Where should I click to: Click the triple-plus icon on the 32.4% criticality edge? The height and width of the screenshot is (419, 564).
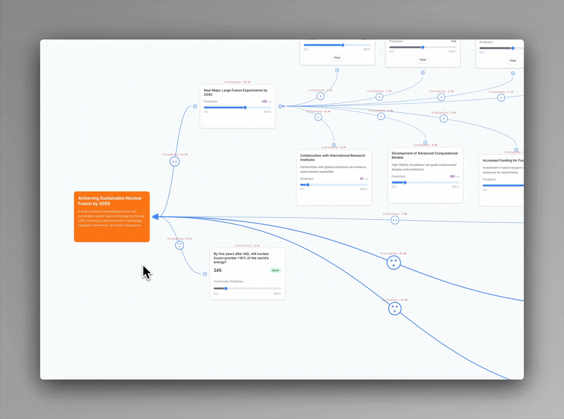click(x=394, y=308)
